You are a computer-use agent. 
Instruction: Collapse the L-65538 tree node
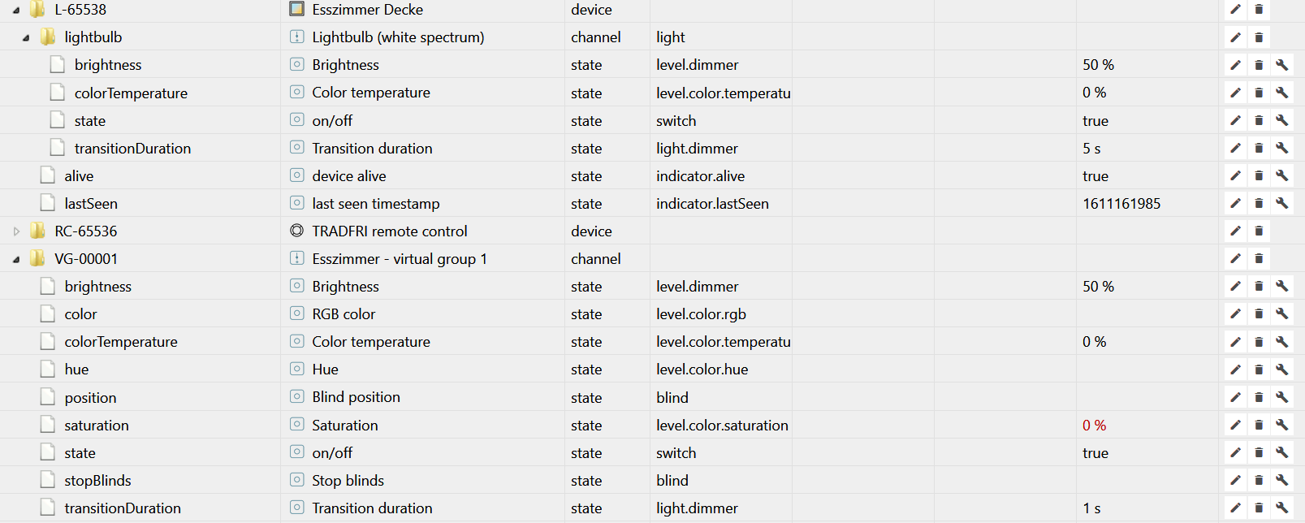pos(16,11)
